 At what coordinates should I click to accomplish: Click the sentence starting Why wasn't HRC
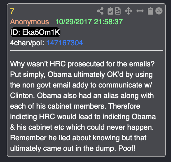click(x=82, y=64)
